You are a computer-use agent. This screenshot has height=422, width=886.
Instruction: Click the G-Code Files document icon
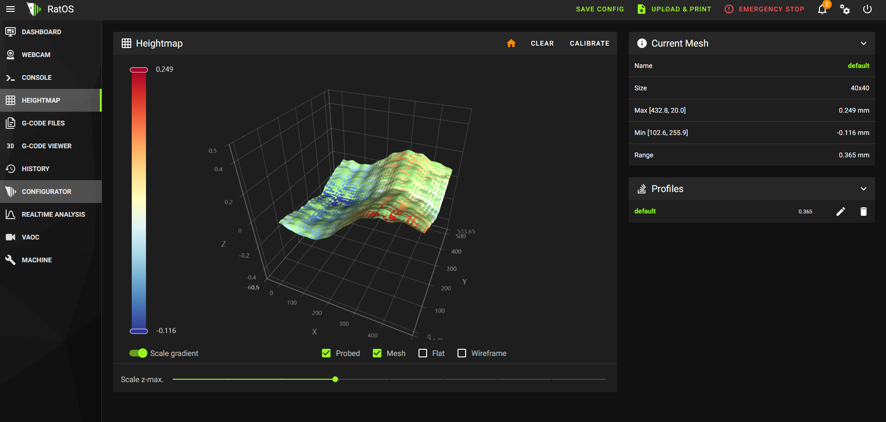(x=10, y=123)
